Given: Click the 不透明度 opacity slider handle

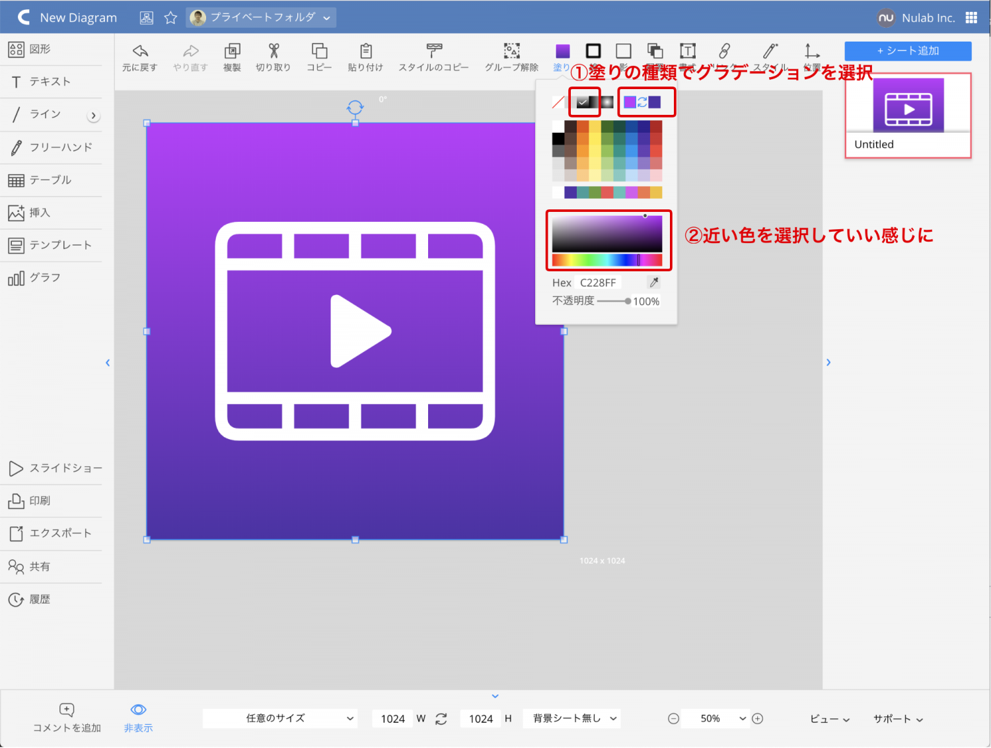Looking at the screenshot, I should click(x=627, y=301).
